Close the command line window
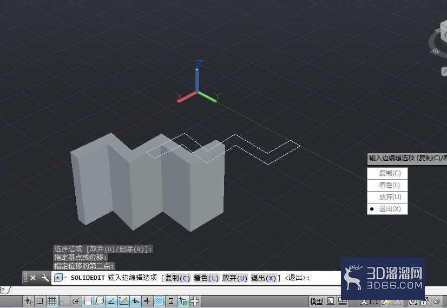Image resolution: width=447 pixels, height=308 pixels. [x=33, y=278]
